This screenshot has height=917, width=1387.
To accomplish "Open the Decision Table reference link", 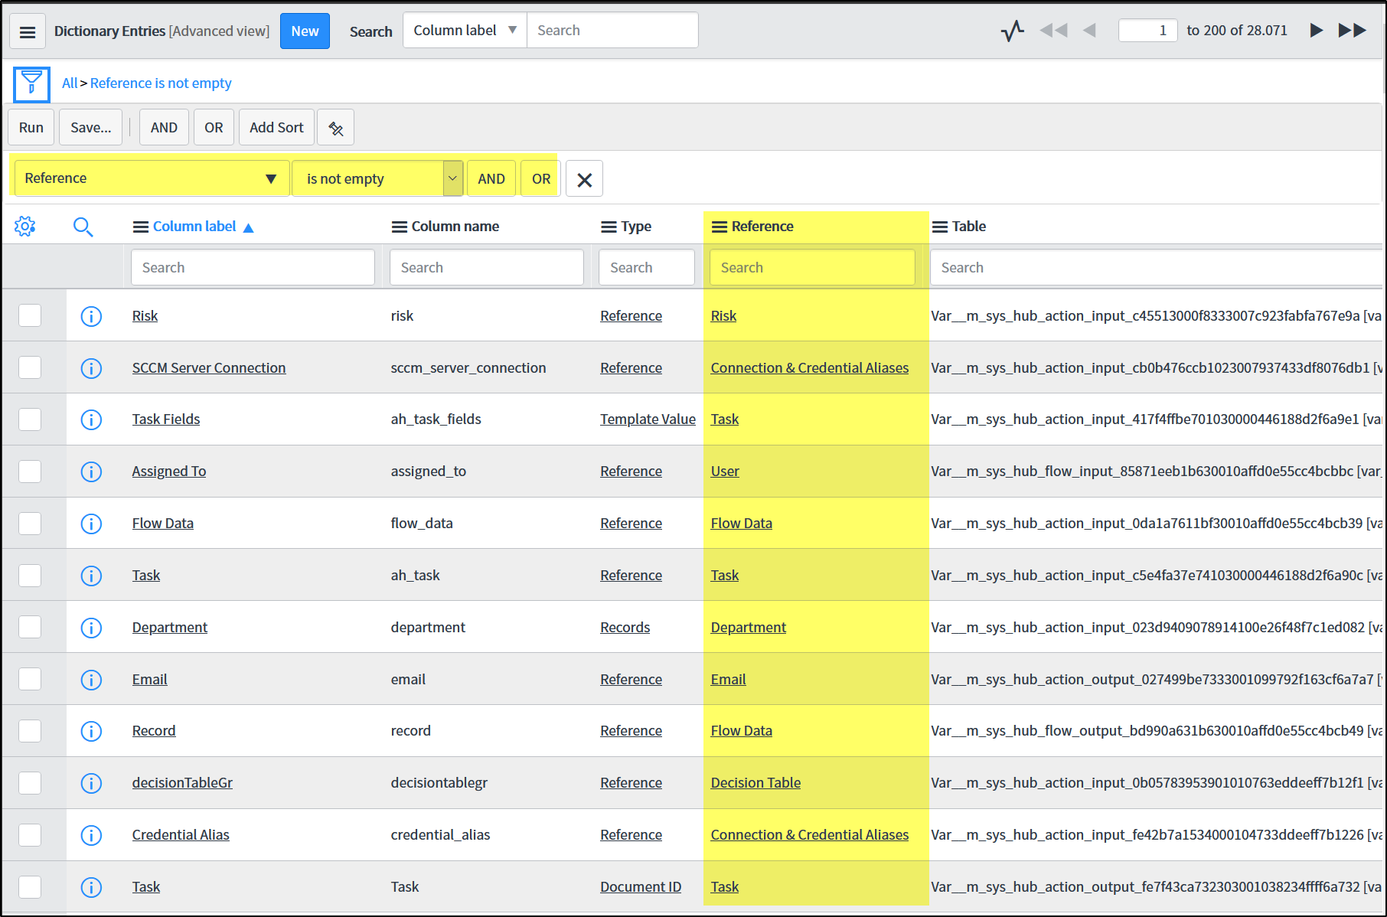I will [x=756, y=783].
